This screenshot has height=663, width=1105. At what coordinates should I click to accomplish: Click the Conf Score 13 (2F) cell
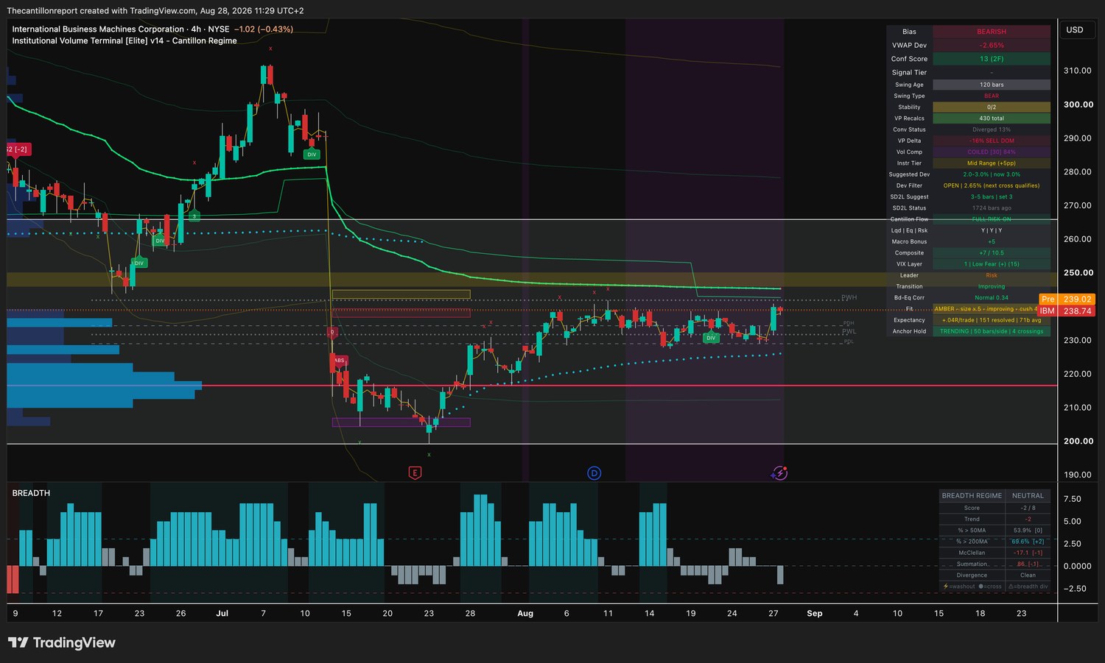click(992, 59)
